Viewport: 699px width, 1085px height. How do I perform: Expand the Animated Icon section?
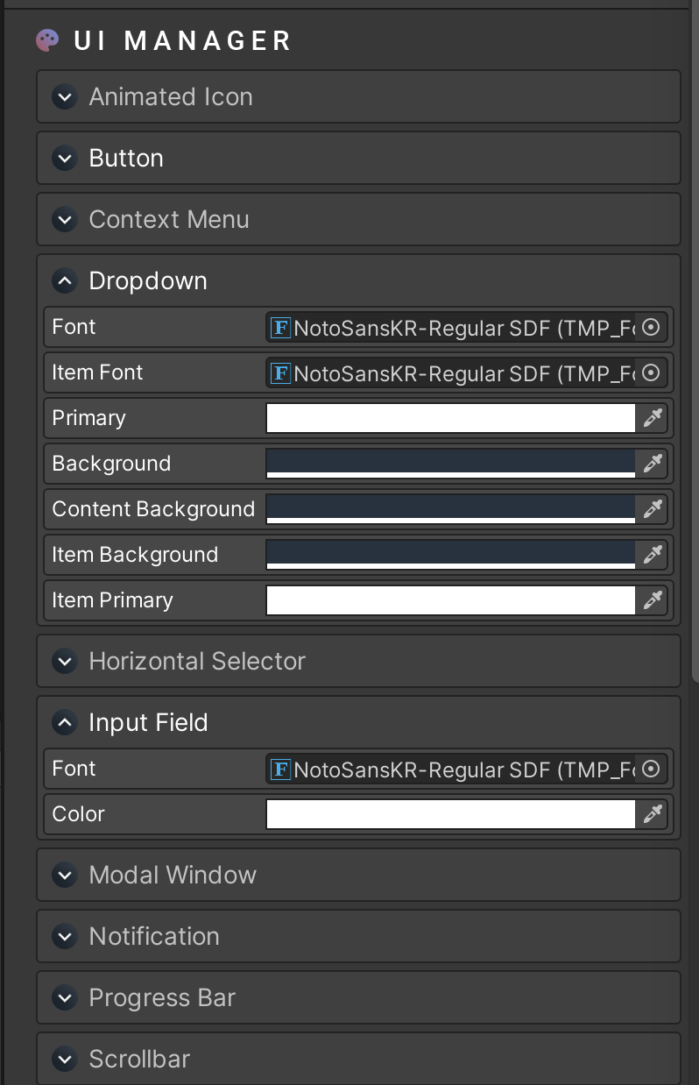tap(65, 96)
